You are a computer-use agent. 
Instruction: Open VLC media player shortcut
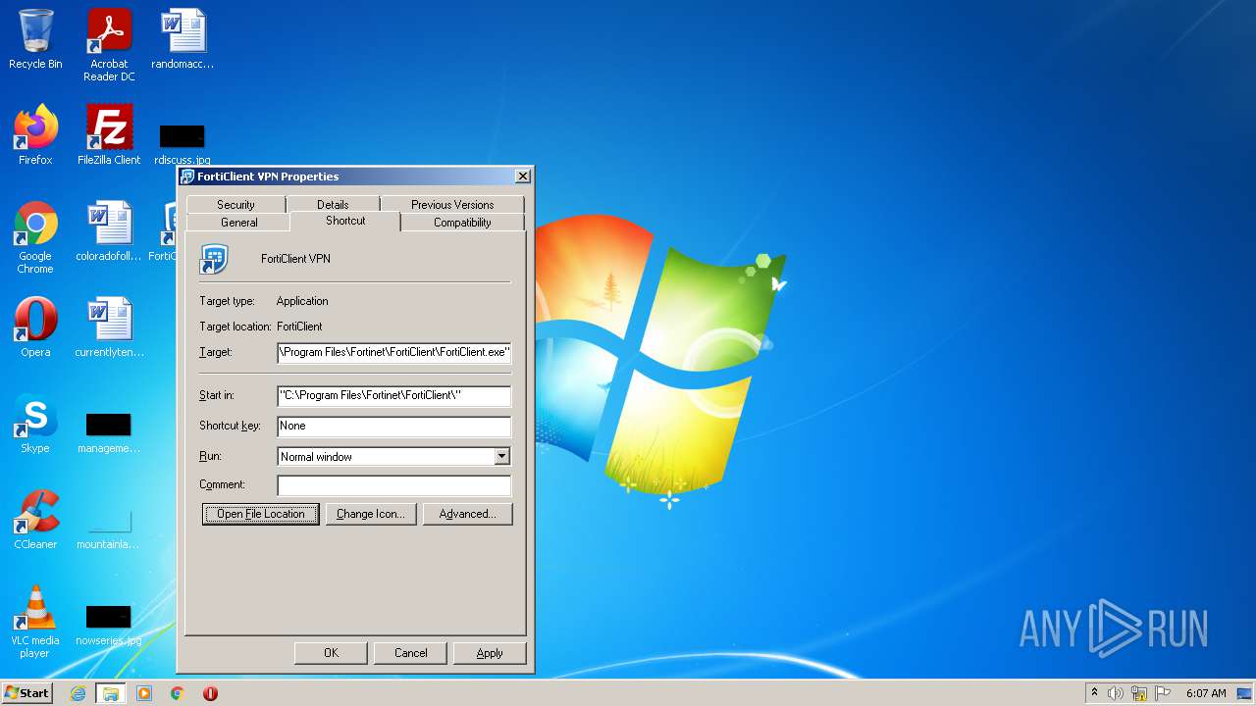tap(35, 622)
